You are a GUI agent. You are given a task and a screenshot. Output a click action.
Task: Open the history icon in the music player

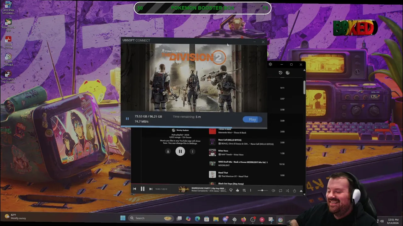pos(281,73)
